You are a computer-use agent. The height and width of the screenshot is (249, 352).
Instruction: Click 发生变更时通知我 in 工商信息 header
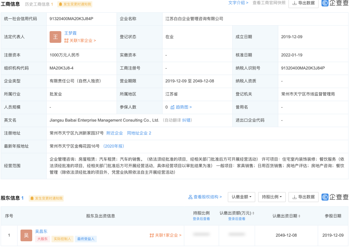point(75,4)
